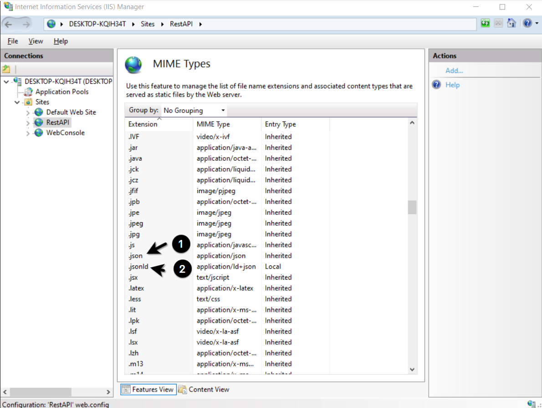This screenshot has height=408, width=542.
Task: Click the server icon for DESKTOP-KQIH34T
Action: coord(17,82)
